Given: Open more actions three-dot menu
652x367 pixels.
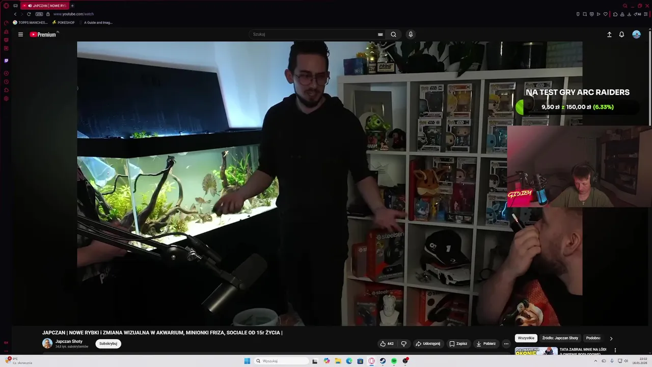Looking at the screenshot, I should tap(506, 344).
